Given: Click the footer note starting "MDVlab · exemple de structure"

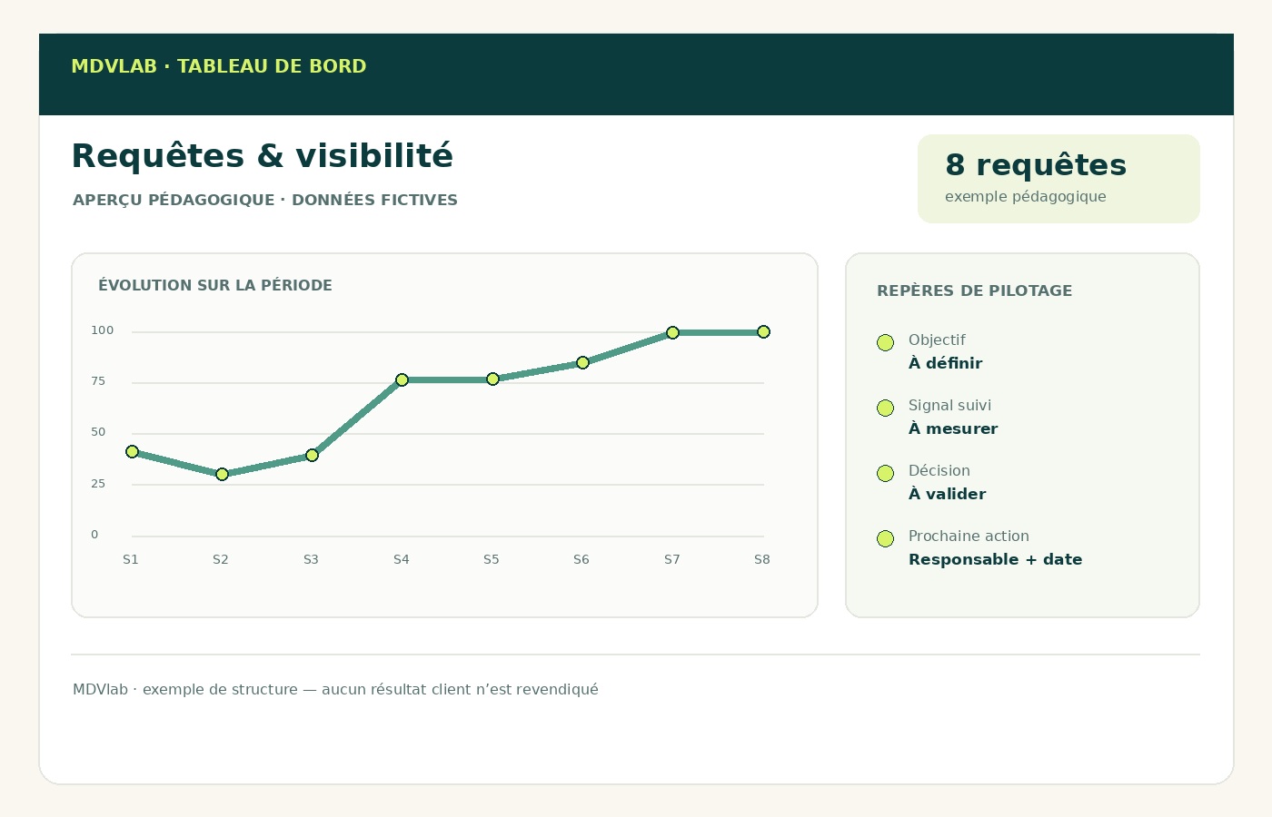Looking at the screenshot, I should point(335,689).
